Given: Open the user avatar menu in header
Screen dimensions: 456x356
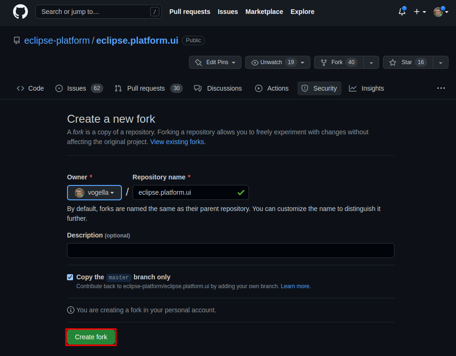Looking at the screenshot, I should [440, 12].
